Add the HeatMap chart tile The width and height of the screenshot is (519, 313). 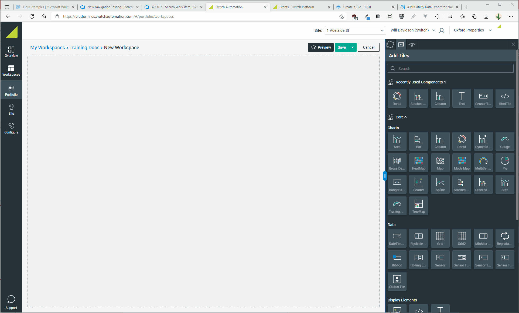tap(418, 163)
